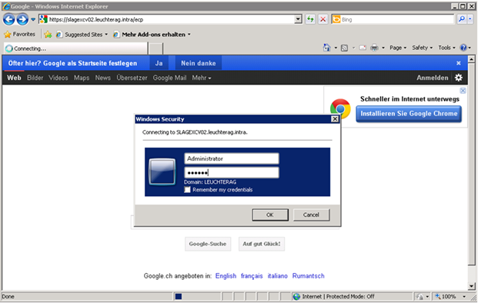Expand the Mehr dropdown in Google bar
The width and height of the screenshot is (478, 303).
tap(202, 78)
